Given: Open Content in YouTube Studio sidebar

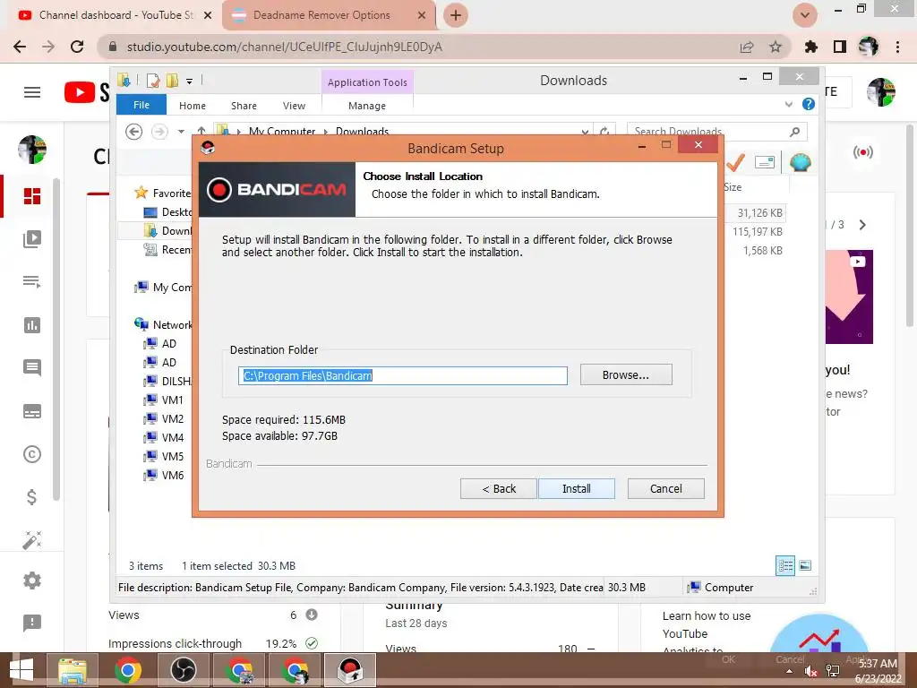Looking at the screenshot, I should tap(32, 238).
